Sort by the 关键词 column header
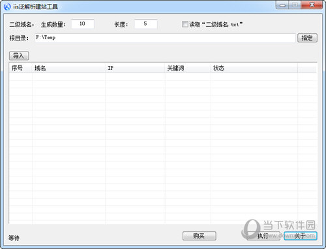The width and height of the screenshot is (326, 249). pos(188,68)
